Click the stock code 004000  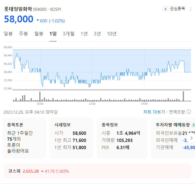(40, 10)
